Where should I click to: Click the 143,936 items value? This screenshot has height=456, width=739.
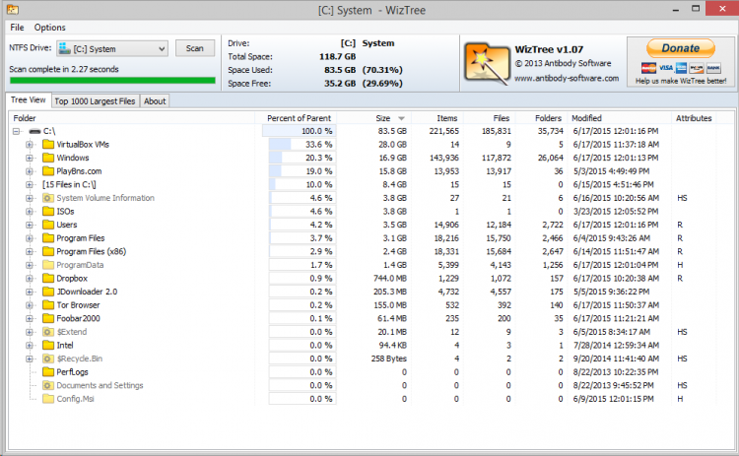[444, 158]
